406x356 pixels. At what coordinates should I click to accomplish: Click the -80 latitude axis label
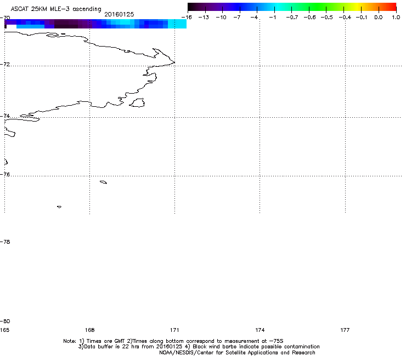pyautogui.click(x=5, y=321)
